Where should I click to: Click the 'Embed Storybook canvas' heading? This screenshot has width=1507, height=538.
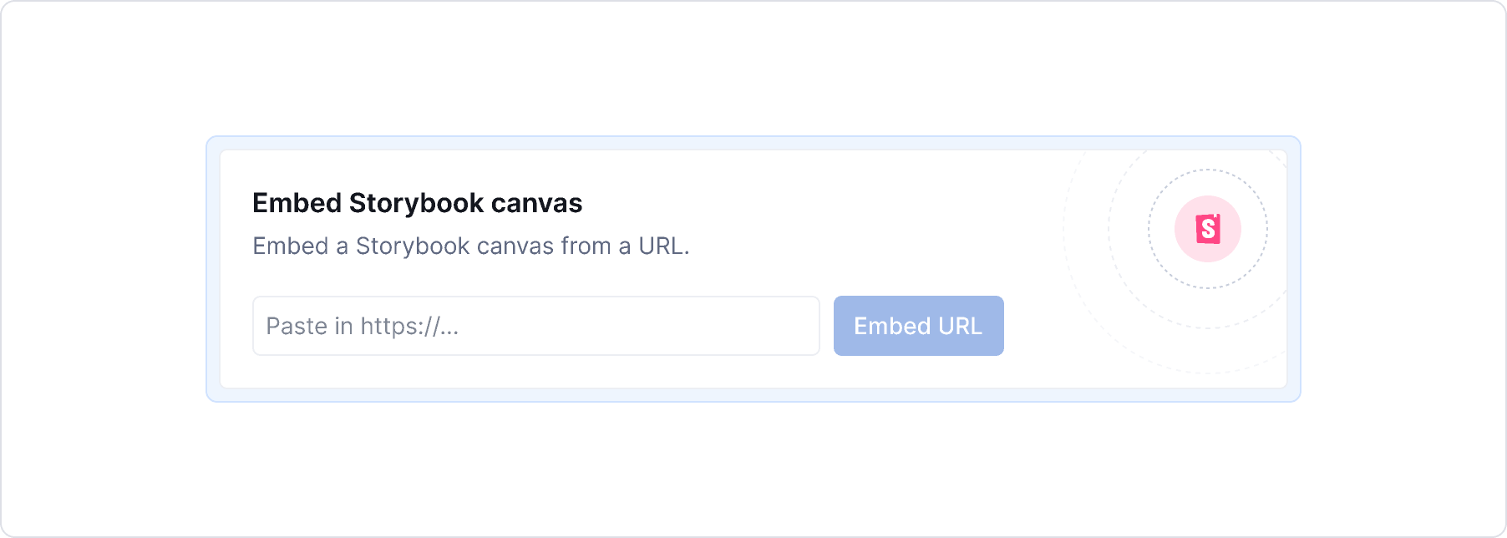417,203
